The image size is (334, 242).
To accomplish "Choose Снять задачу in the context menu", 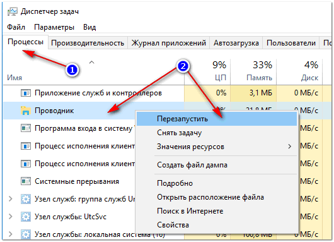I will click(x=217, y=133).
